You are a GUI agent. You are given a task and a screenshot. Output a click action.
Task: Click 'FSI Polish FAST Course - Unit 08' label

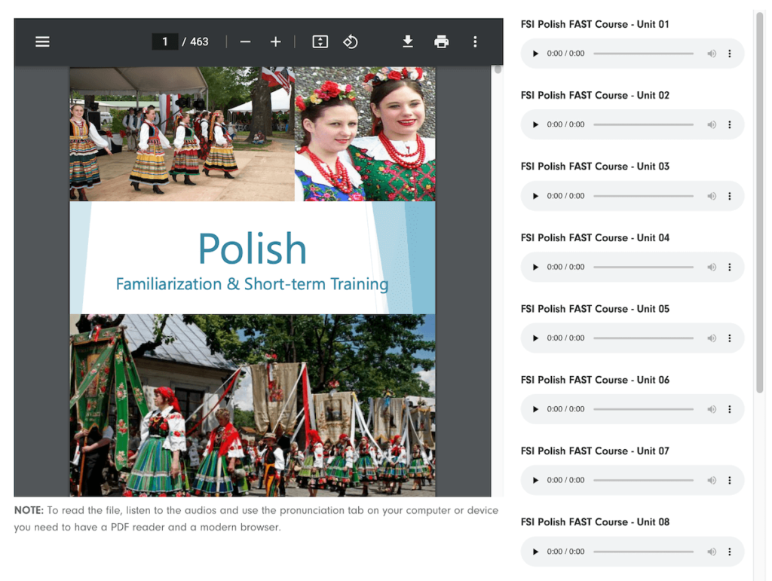pos(595,522)
